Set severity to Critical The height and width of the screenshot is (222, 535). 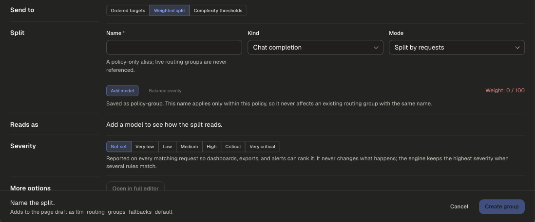(x=233, y=147)
